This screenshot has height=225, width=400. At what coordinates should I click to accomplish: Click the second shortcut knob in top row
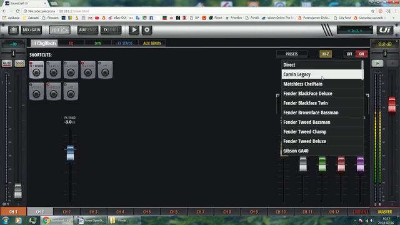click(x=54, y=72)
